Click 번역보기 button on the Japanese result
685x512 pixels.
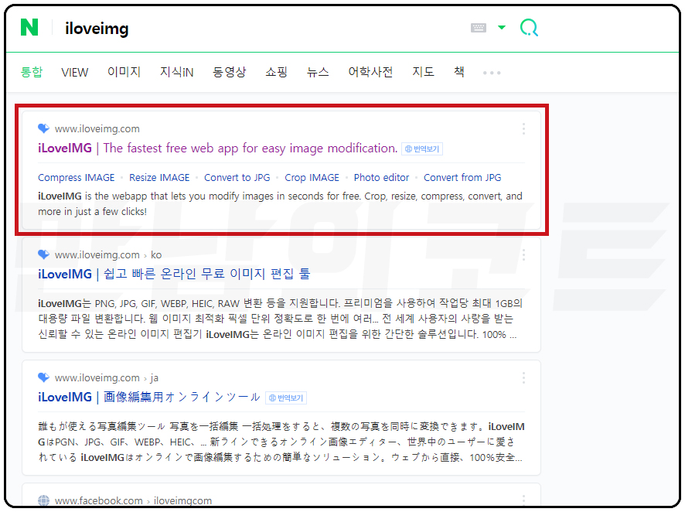tap(286, 398)
